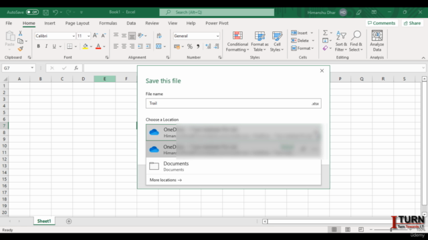The image size is (428, 240).
Task: Click the Search box in title bar
Action: pos(217,12)
